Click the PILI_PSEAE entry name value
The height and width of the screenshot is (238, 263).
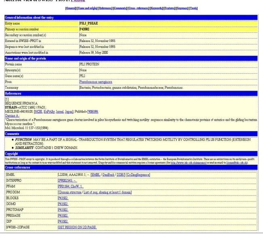coord(88,23)
